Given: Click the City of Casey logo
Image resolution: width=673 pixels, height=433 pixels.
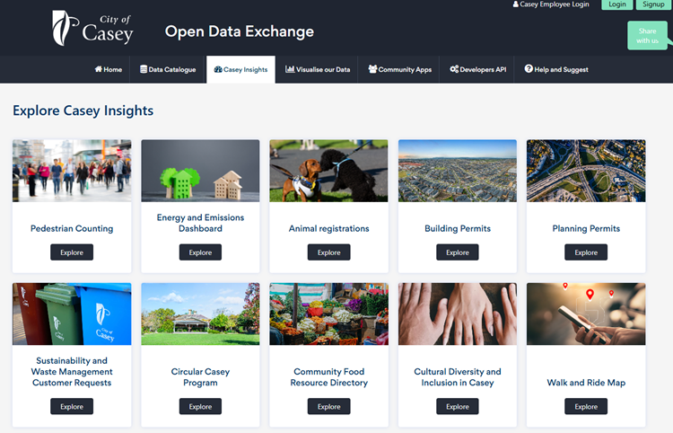Looking at the screenshot, I should [92, 29].
